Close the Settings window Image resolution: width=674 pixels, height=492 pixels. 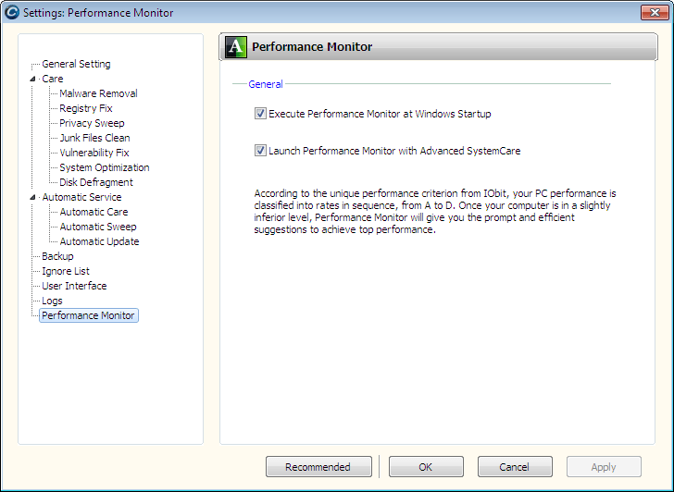[x=655, y=12]
